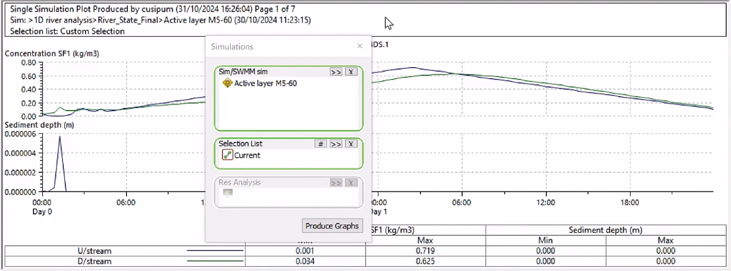The image size is (731, 271).
Task: Click the Concentration SF1 (kg/m3) axis label
Action: coord(52,54)
